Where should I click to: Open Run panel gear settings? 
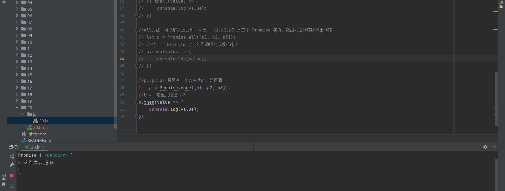click(485, 147)
